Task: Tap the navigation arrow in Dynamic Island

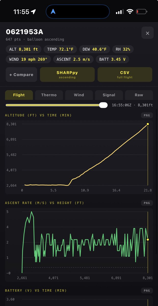Action: pos(53,11)
